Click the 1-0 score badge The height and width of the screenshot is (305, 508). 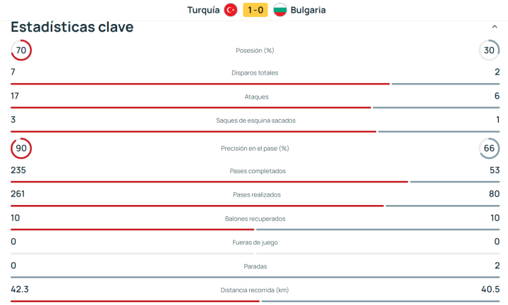(x=255, y=10)
